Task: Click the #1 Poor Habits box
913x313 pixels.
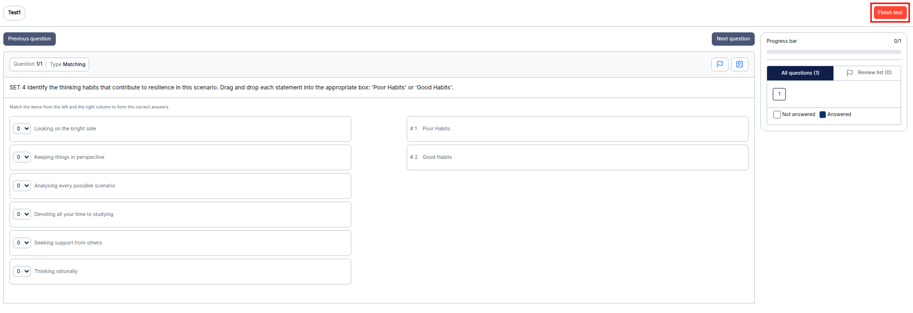Action: click(577, 128)
